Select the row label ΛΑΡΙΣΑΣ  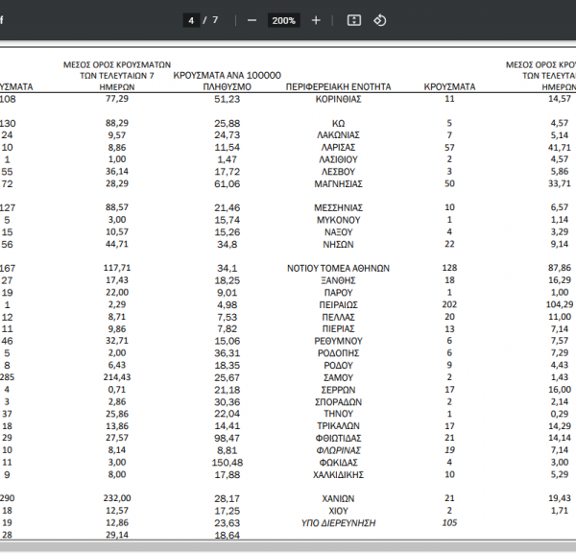[338, 147]
